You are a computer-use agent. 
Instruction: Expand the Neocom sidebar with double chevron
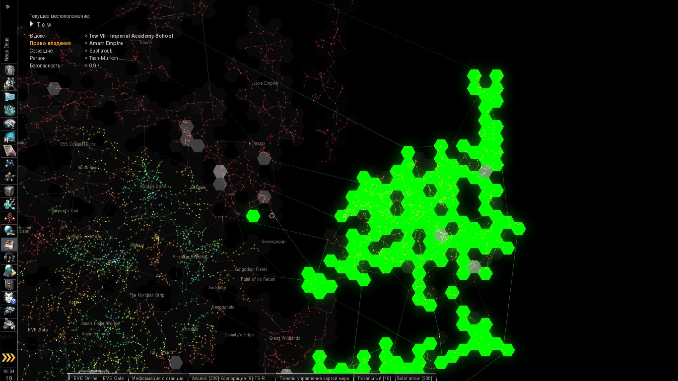(7, 7)
